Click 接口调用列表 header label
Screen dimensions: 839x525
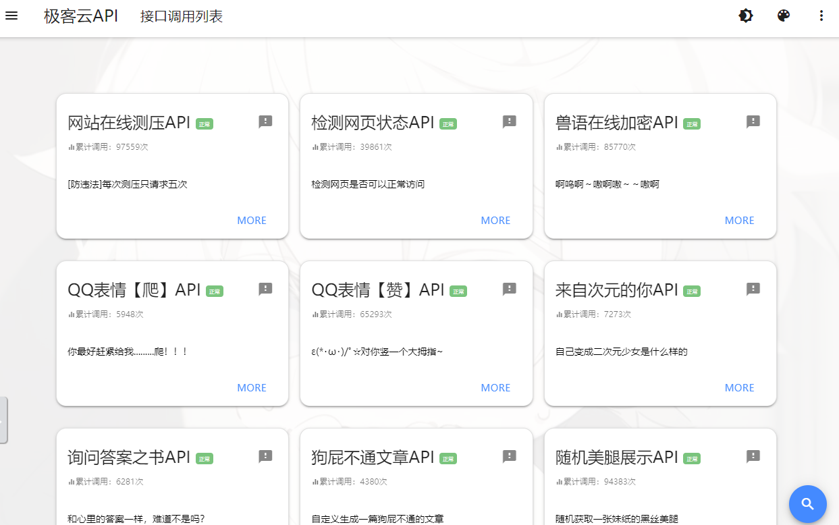[x=182, y=16]
